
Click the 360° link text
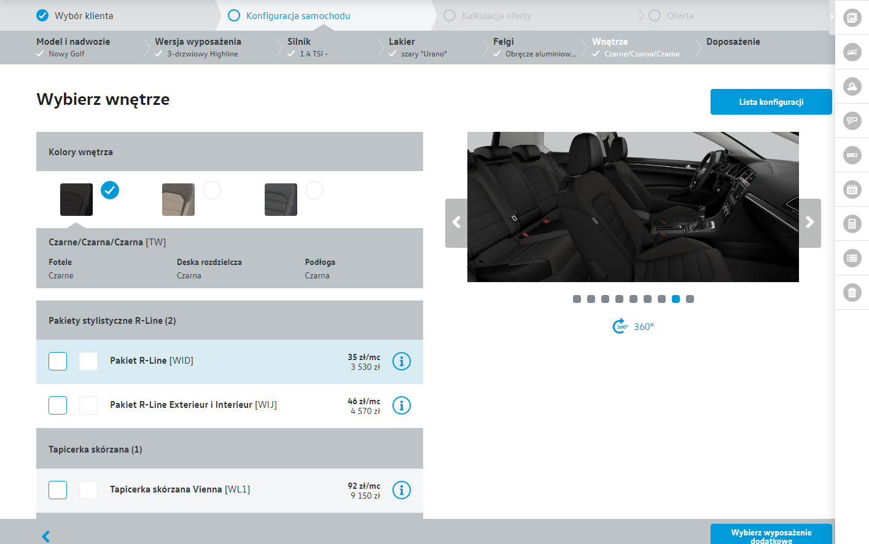pos(644,327)
